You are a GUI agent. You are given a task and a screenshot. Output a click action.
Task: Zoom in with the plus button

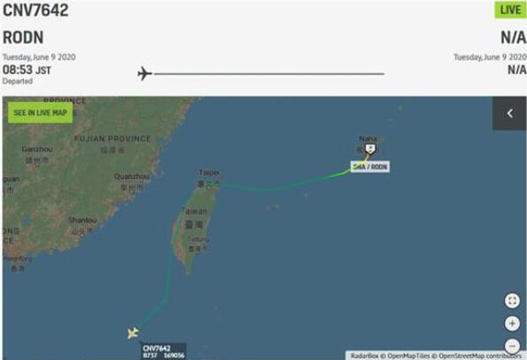pos(512,324)
